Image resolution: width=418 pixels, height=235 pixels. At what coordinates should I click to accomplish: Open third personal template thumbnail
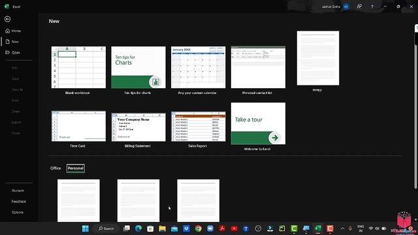click(x=199, y=200)
